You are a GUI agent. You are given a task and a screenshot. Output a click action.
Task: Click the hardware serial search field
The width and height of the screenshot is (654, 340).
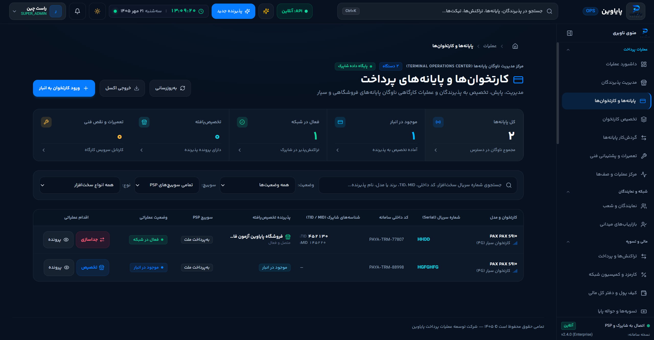418,185
